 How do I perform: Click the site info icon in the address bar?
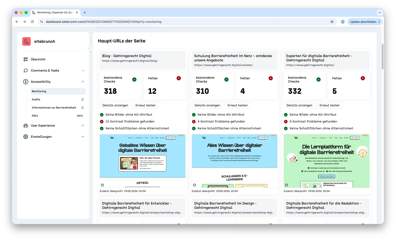coord(42,22)
